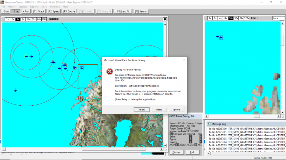Set Group map zoom to 16x
Screen dimensions: 286x160
[28, 19]
